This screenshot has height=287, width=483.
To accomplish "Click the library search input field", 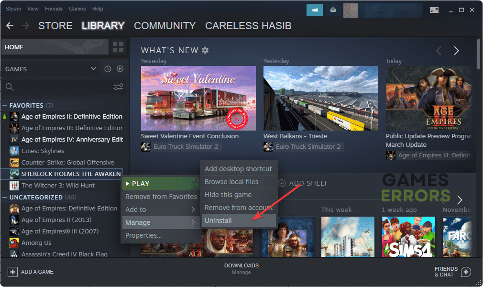I will pyautogui.click(x=63, y=87).
